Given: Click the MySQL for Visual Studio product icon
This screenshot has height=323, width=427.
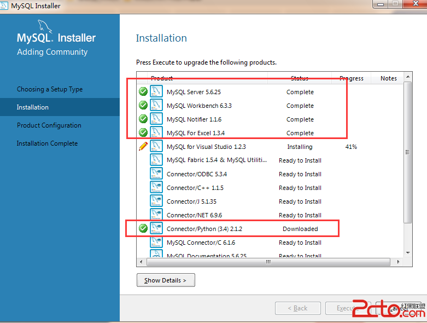Looking at the screenshot, I should (156, 146).
